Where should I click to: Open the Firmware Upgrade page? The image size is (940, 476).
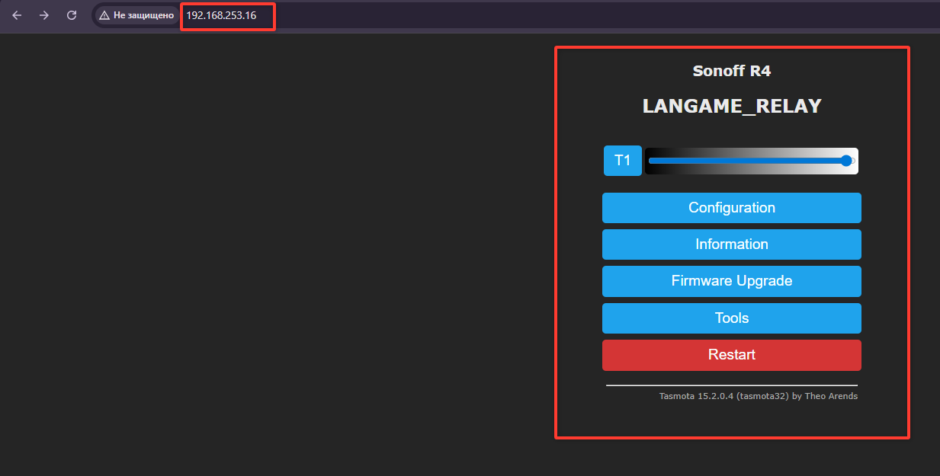tap(732, 281)
